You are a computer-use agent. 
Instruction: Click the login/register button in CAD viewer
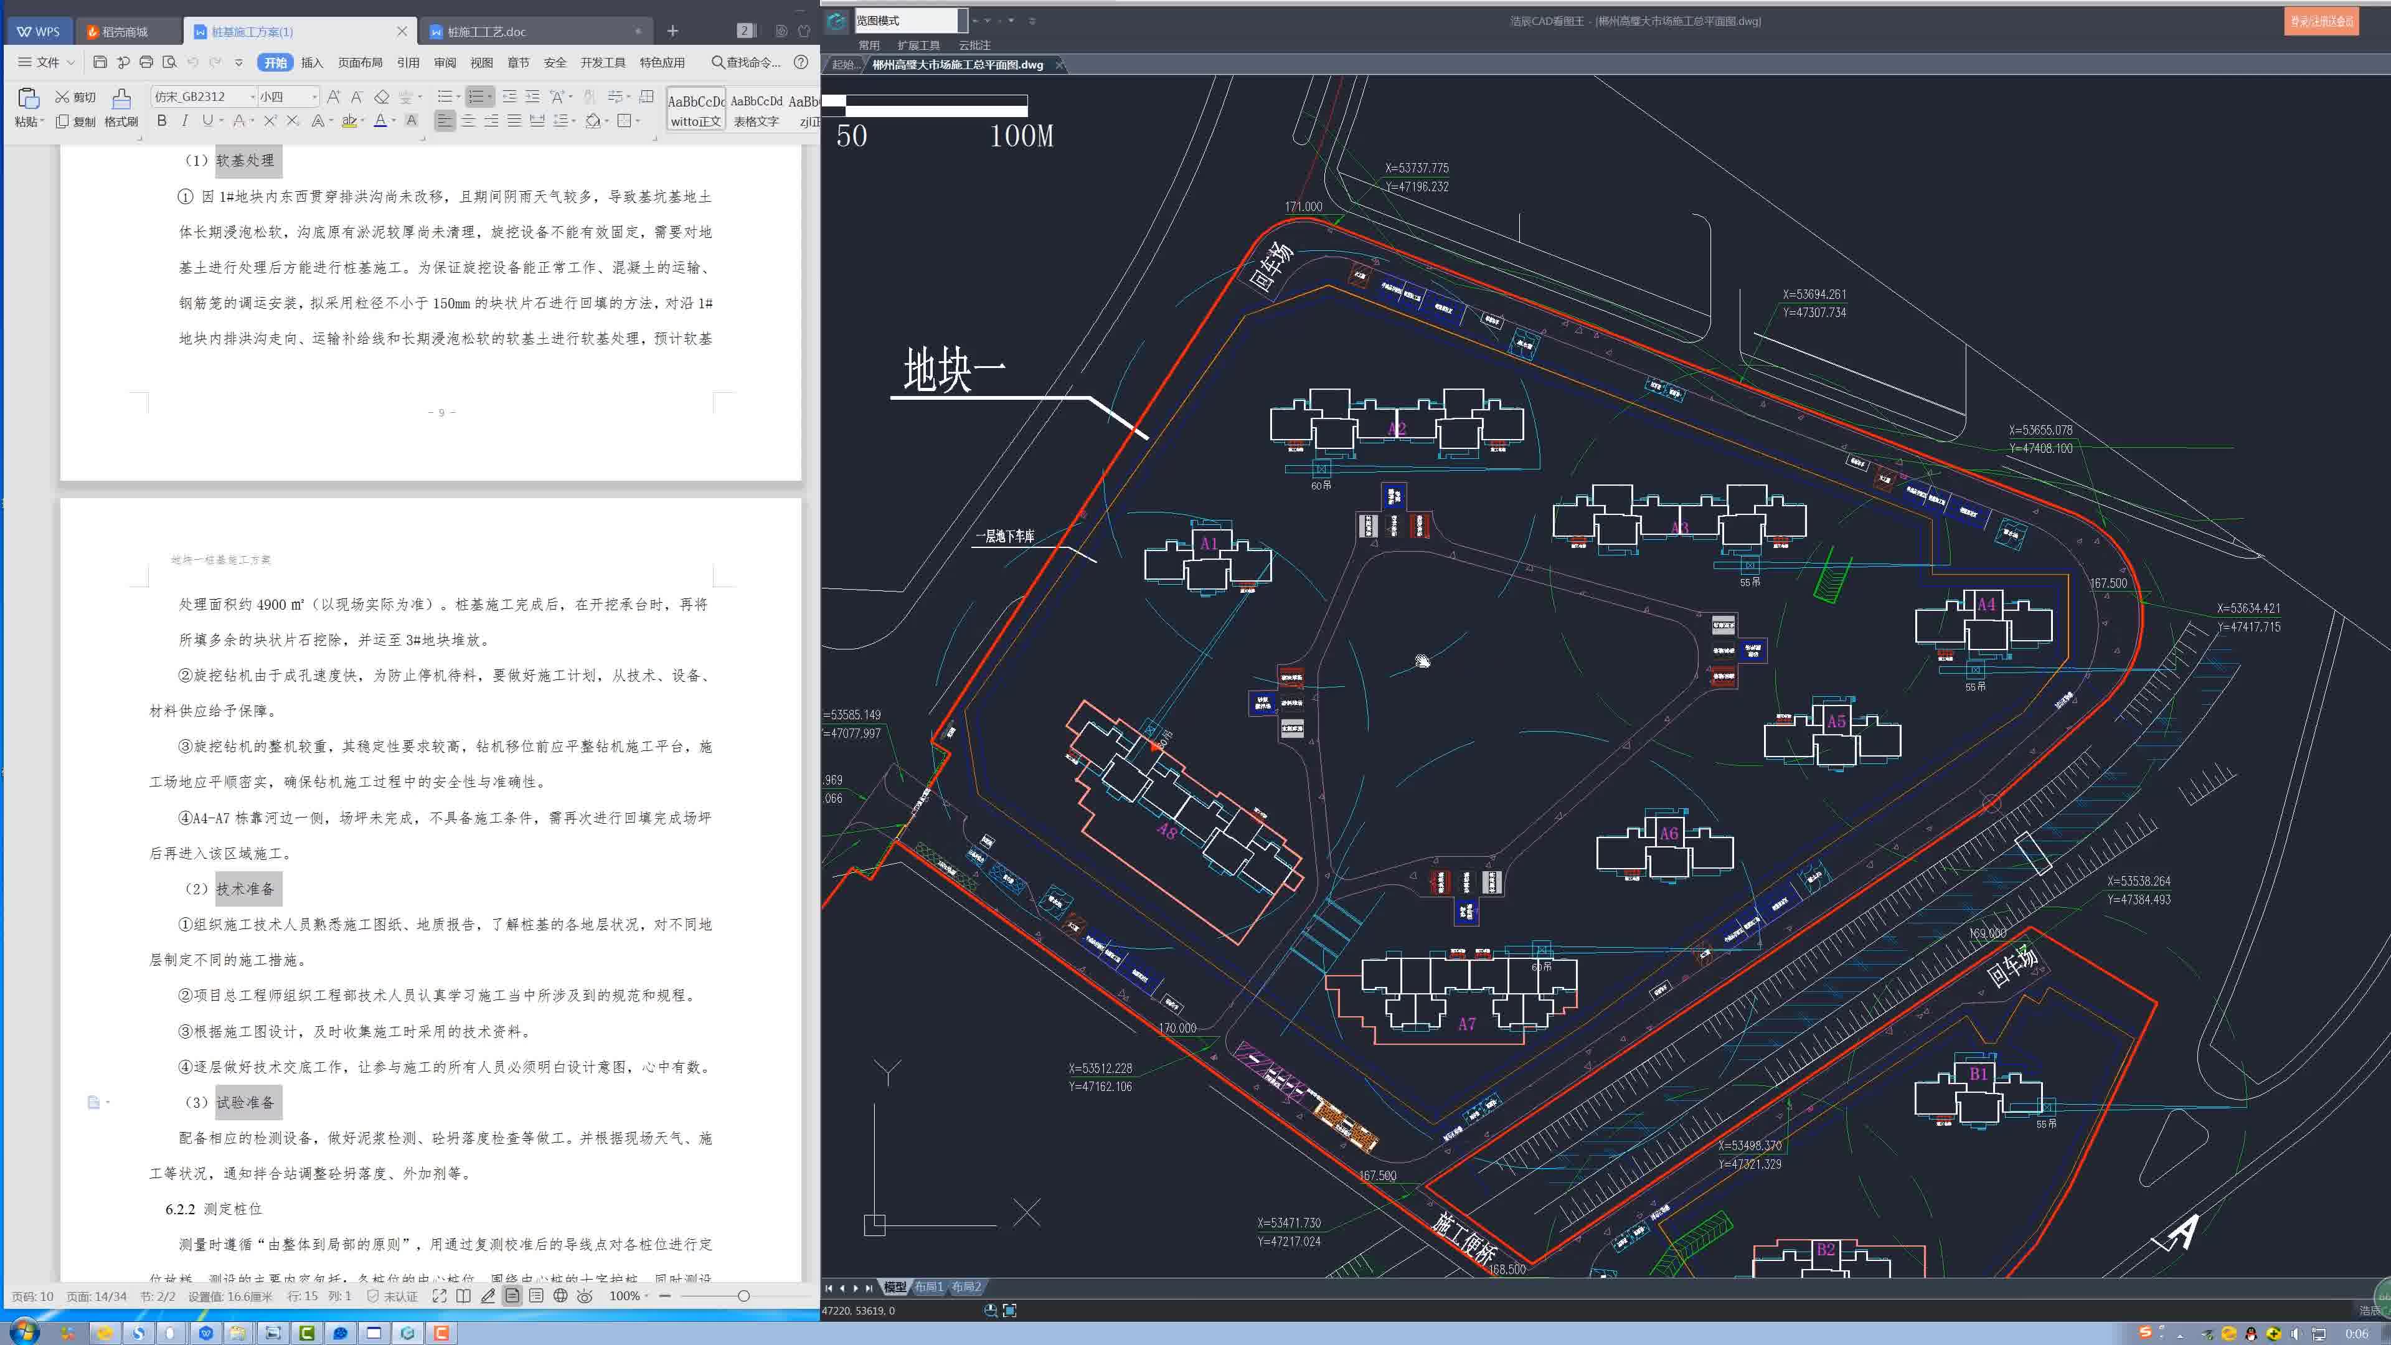pos(2321,21)
